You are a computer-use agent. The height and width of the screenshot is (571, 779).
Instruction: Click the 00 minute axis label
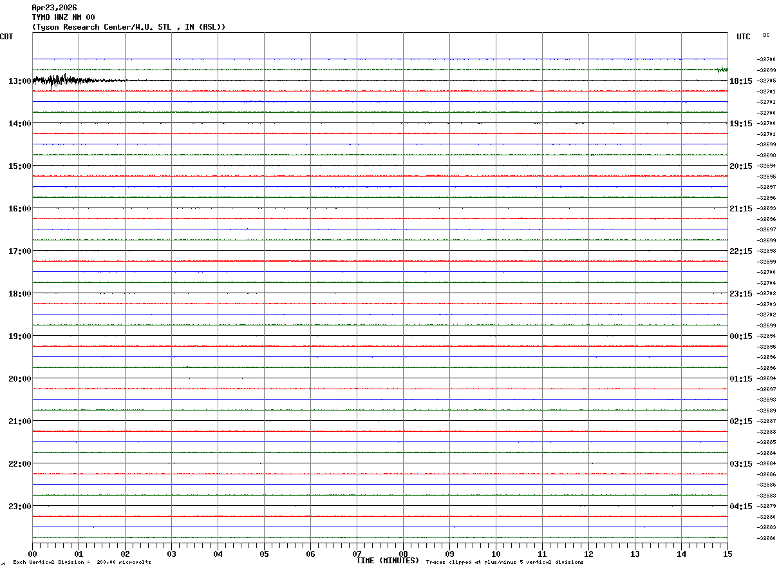[x=33, y=554]
